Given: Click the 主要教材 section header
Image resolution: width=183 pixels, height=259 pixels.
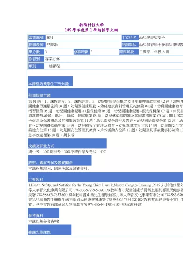Looking at the screenshot, I should [x=105, y=177].
